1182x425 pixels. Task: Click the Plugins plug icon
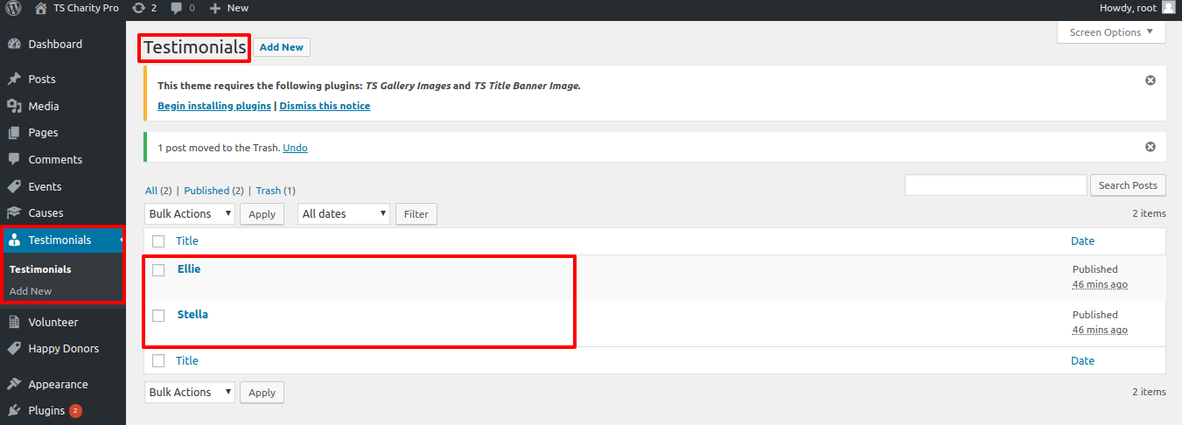tap(14, 410)
